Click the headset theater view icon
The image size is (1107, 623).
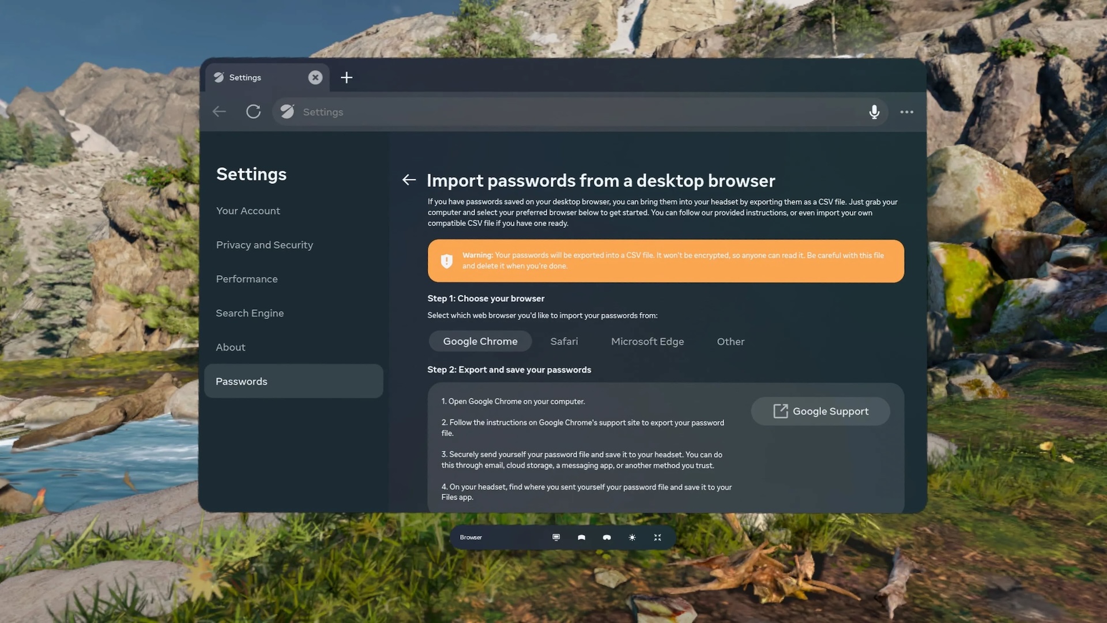pyautogui.click(x=607, y=537)
